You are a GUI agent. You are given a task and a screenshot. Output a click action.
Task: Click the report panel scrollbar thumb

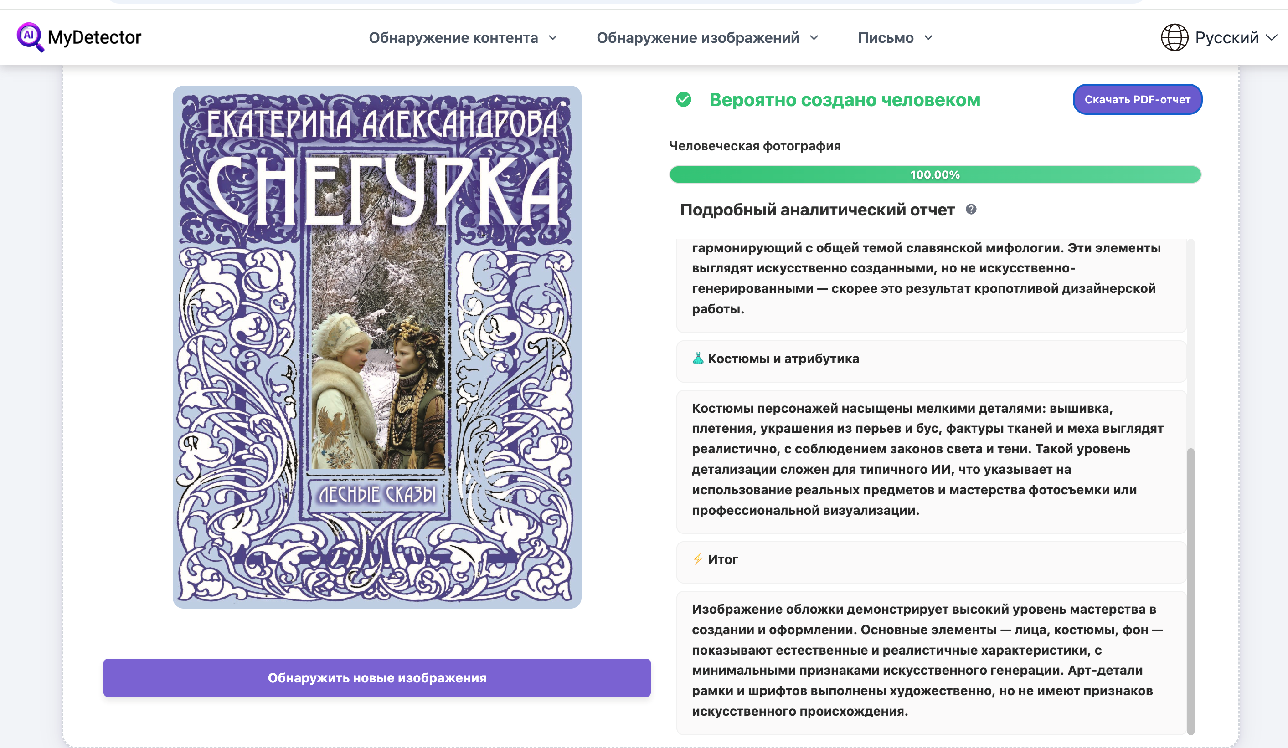(x=1190, y=591)
